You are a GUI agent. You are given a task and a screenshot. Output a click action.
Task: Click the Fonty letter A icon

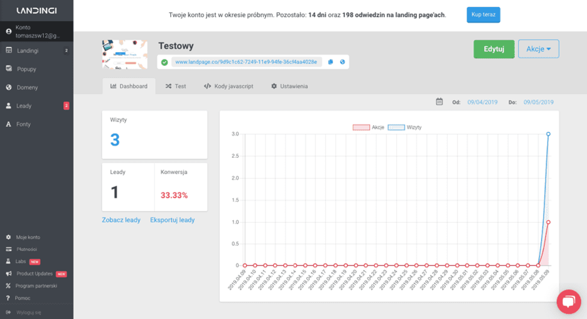(8, 124)
